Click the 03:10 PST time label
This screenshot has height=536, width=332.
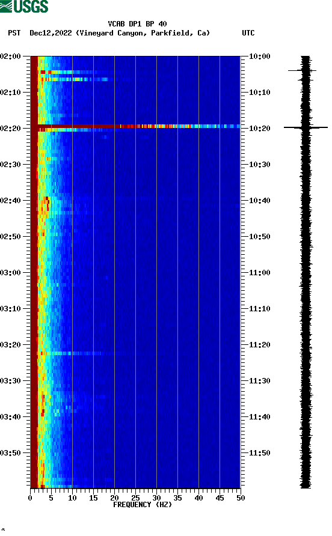point(10,309)
